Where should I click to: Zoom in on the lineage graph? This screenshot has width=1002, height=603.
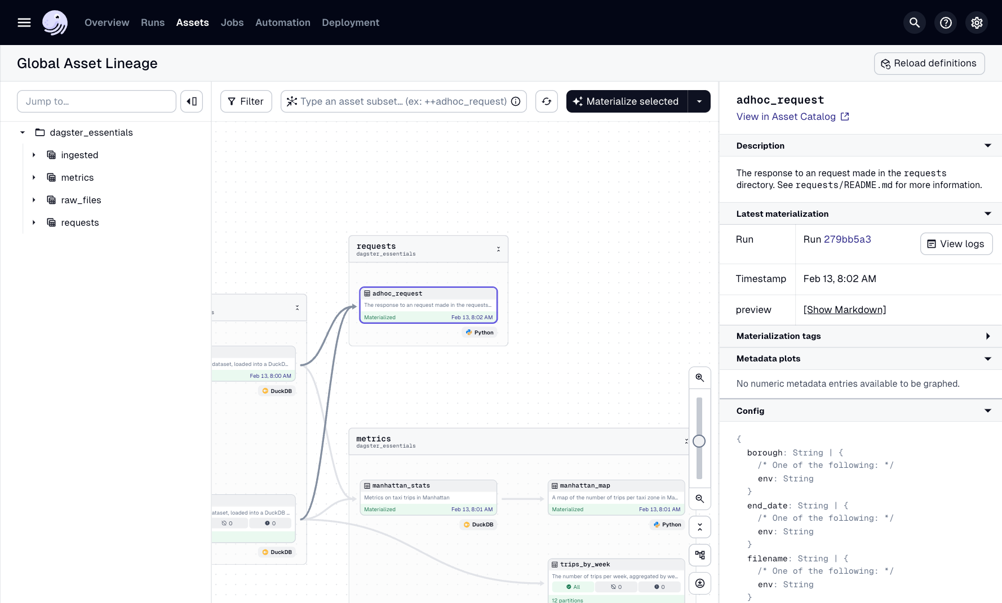[x=700, y=377]
